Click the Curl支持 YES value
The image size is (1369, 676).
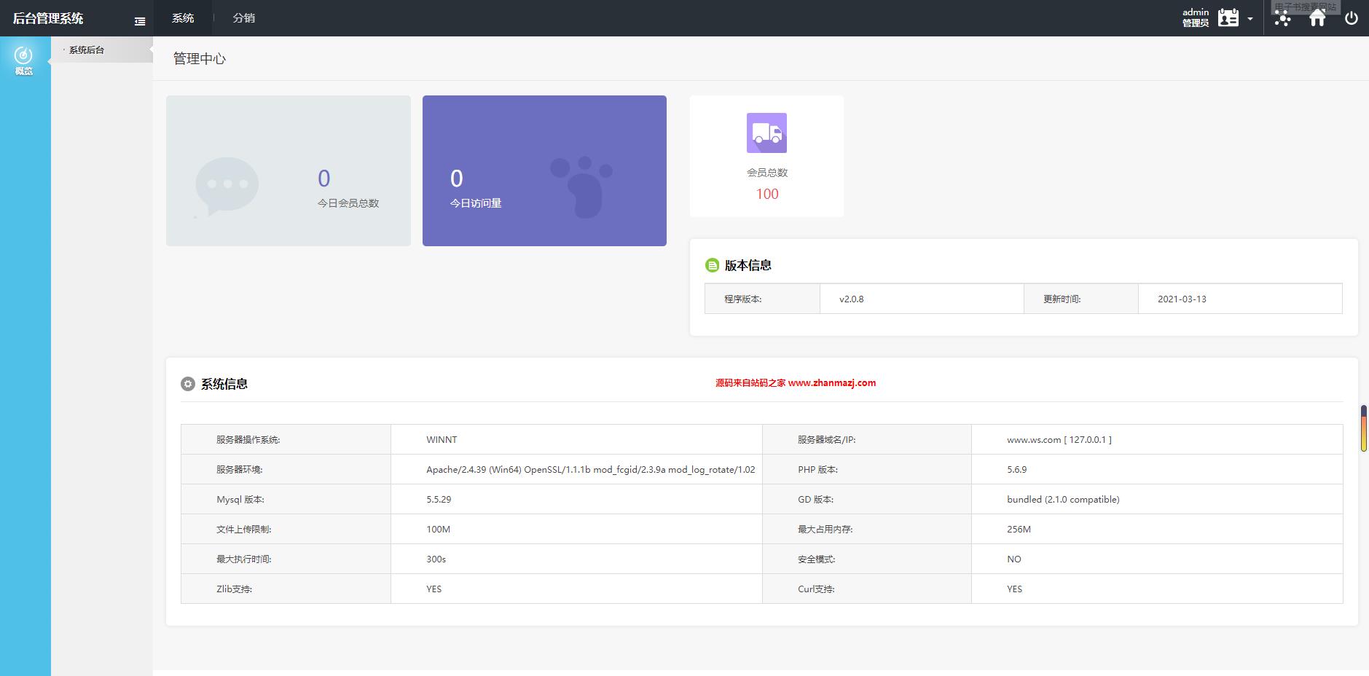click(x=1014, y=589)
